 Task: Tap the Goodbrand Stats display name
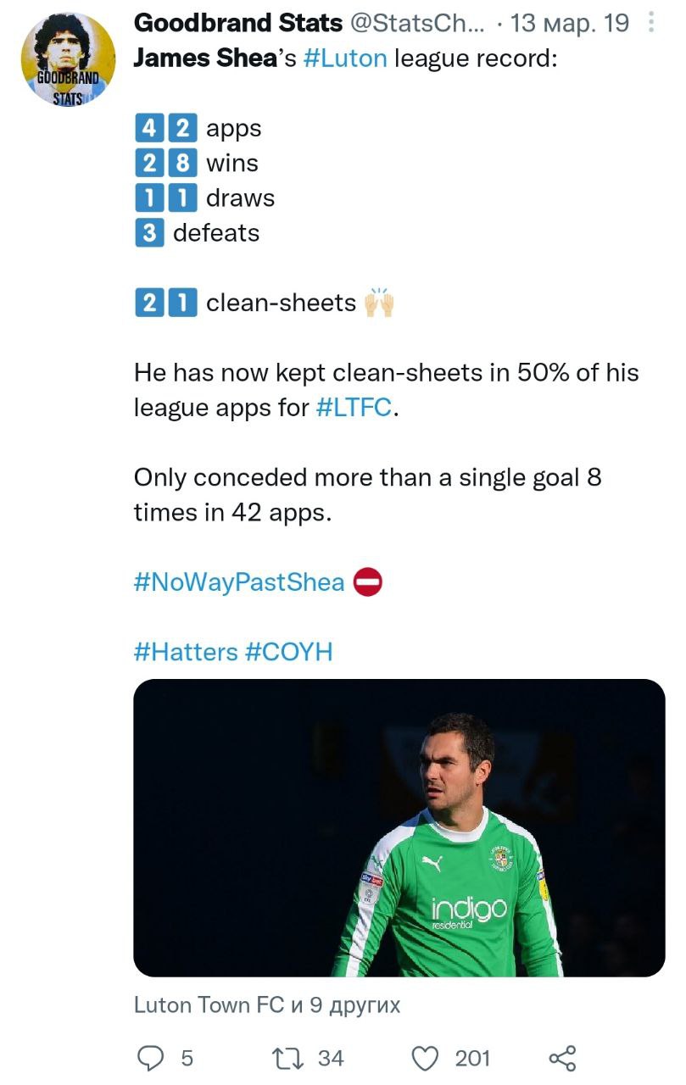click(x=237, y=23)
